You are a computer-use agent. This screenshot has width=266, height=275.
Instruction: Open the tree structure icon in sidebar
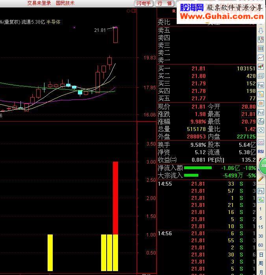pos(261,94)
